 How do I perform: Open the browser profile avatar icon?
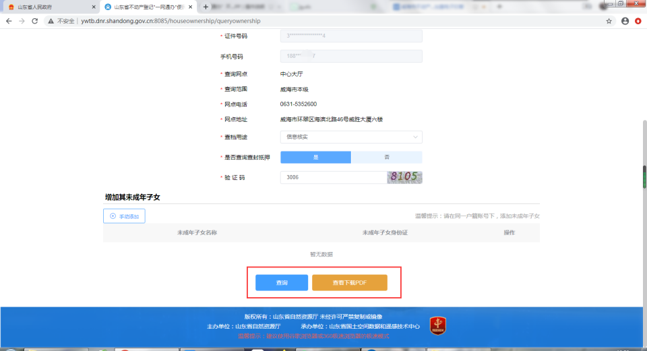click(625, 21)
